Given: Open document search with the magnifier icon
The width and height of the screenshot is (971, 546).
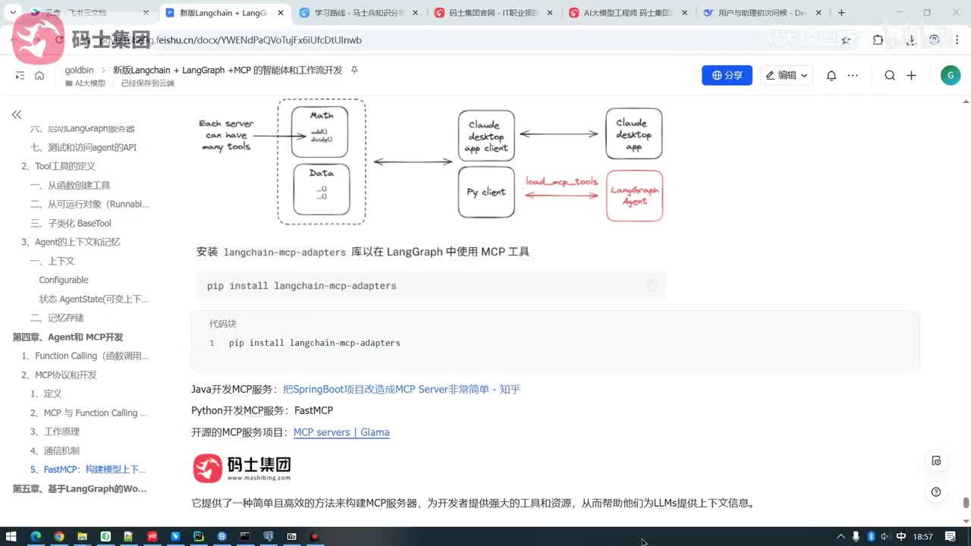Looking at the screenshot, I should 890,75.
